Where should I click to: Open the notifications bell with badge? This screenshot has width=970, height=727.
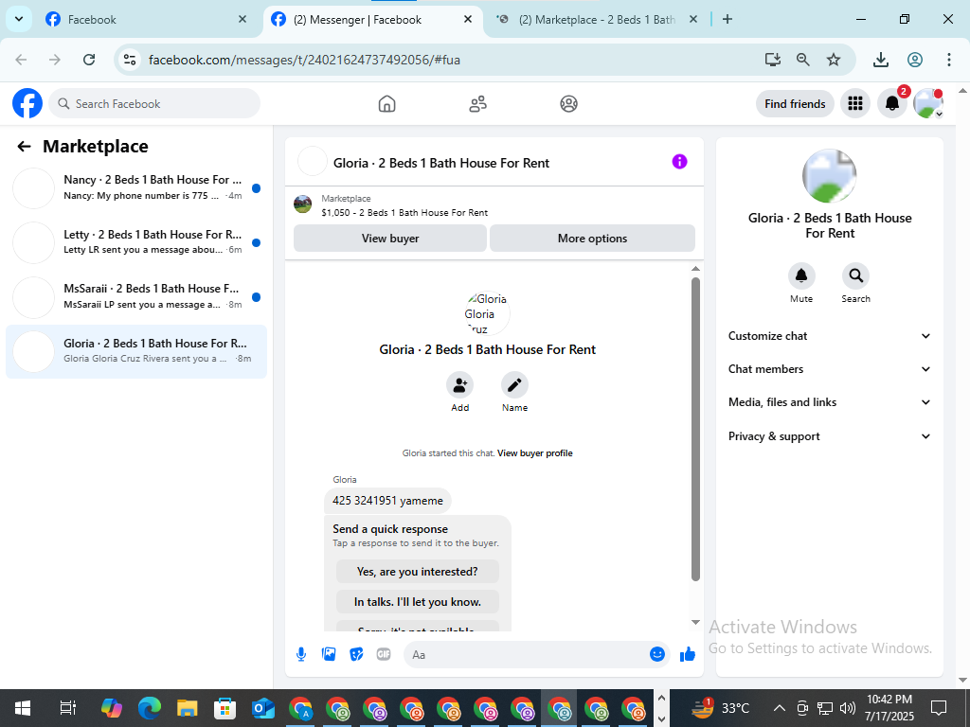pos(892,103)
